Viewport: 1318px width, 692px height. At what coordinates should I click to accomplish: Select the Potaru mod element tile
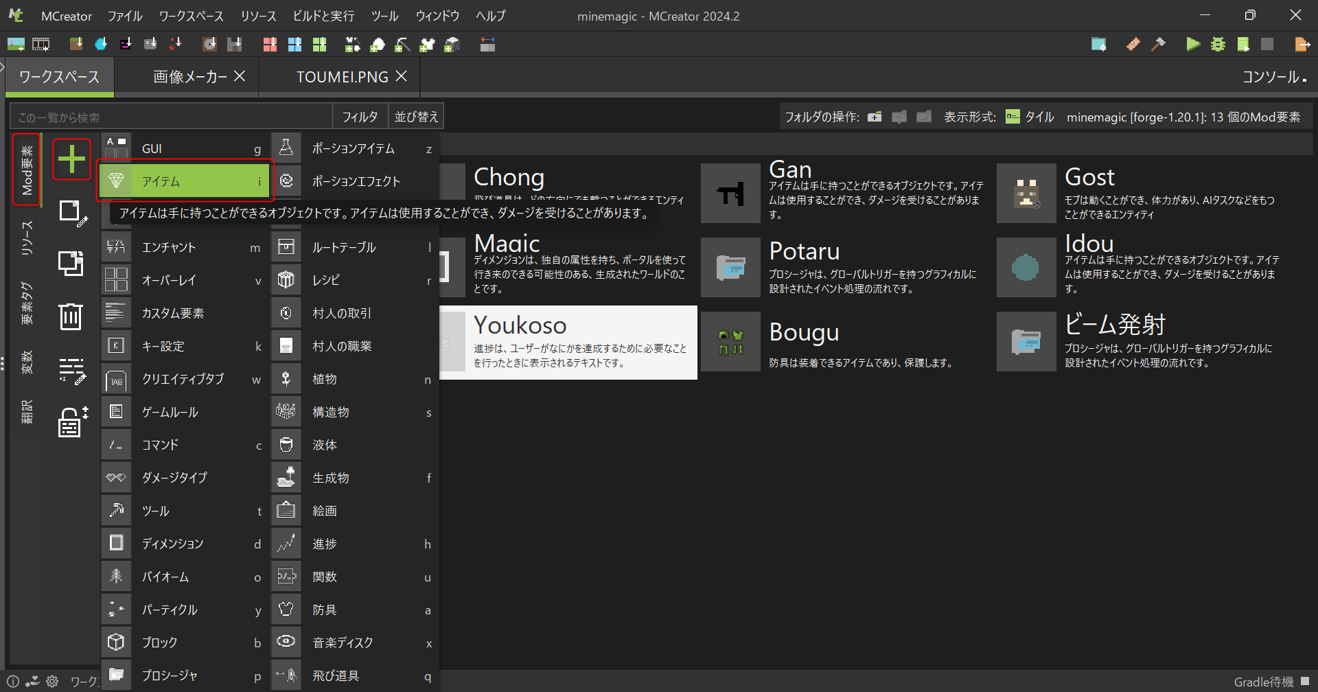pos(845,267)
